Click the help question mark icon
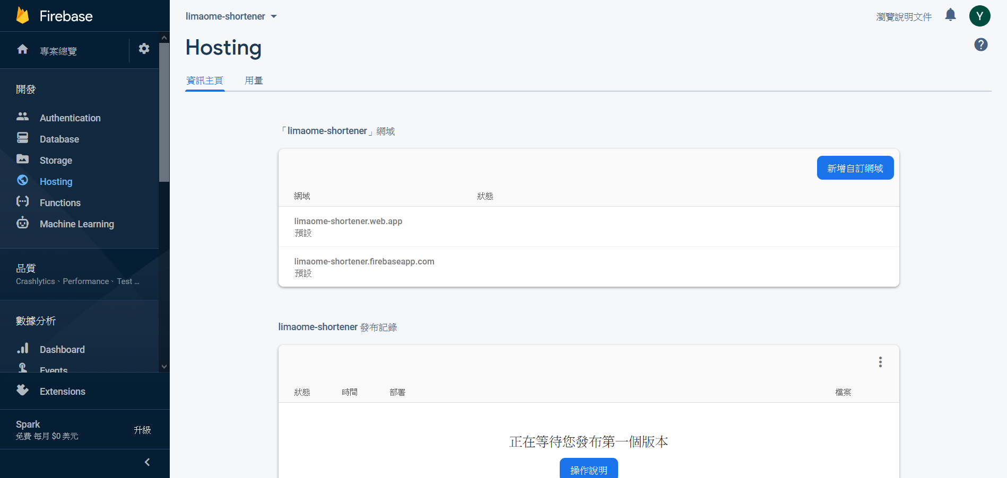The image size is (1007, 478). [x=980, y=45]
